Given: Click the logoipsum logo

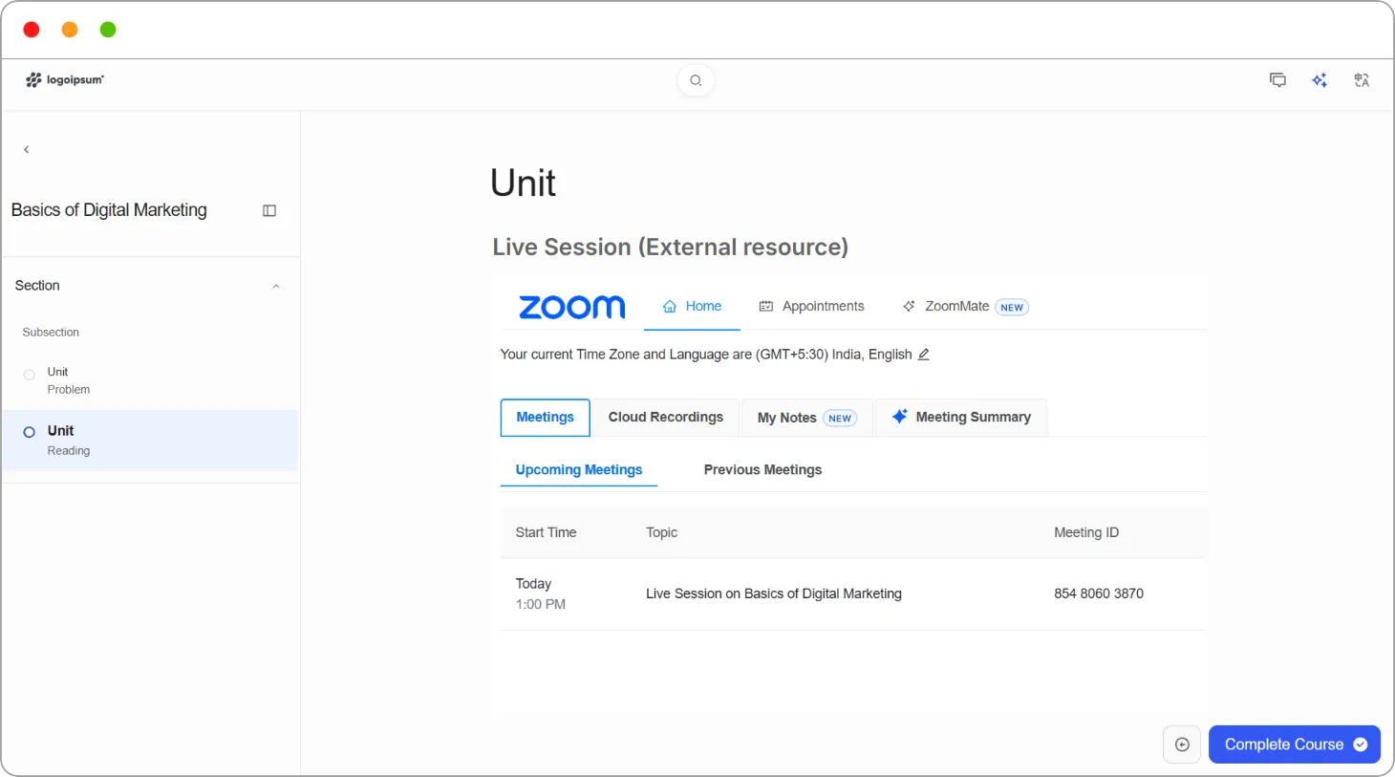Looking at the screenshot, I should pos(65,80).
